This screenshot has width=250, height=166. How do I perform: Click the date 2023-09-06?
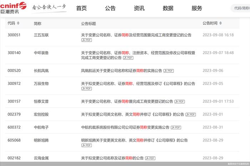pos(213,71)
